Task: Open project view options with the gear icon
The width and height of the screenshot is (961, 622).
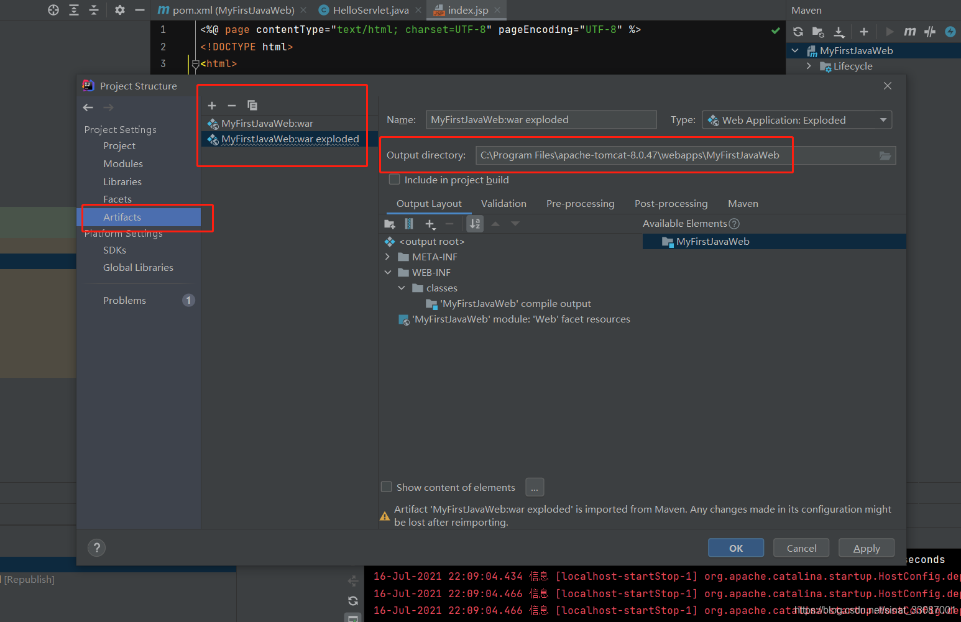Action: pyautogui.click(x=120, y=10)
